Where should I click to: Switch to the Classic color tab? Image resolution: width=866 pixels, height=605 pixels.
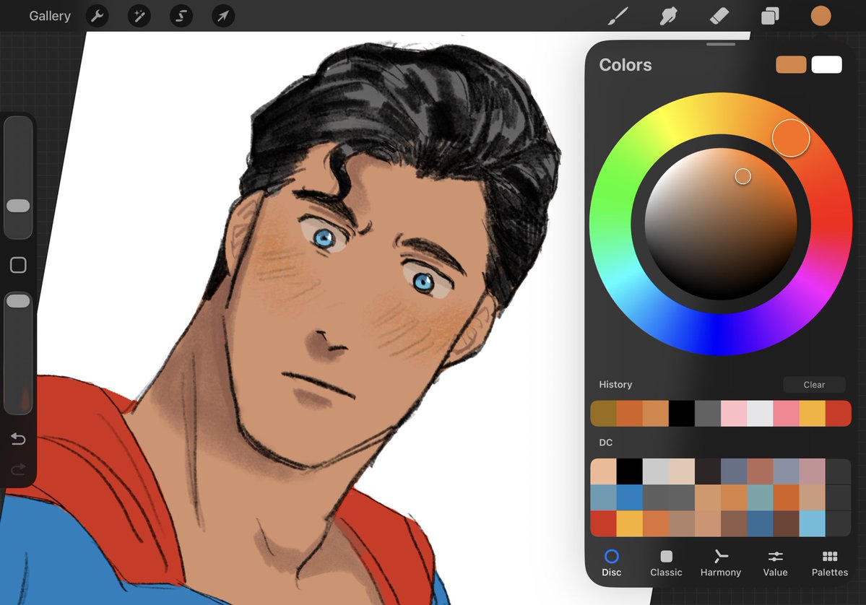click(666, 563)
